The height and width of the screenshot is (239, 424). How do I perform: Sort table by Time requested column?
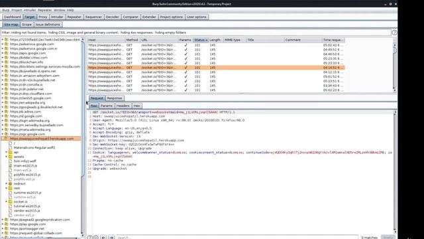click(x=333, y=40)
